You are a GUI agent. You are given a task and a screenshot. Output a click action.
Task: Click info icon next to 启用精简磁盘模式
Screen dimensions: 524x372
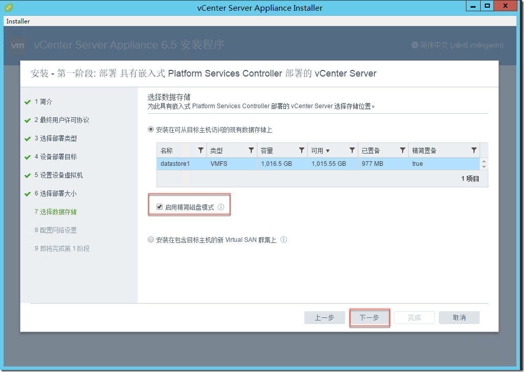[x=221, y=207]
